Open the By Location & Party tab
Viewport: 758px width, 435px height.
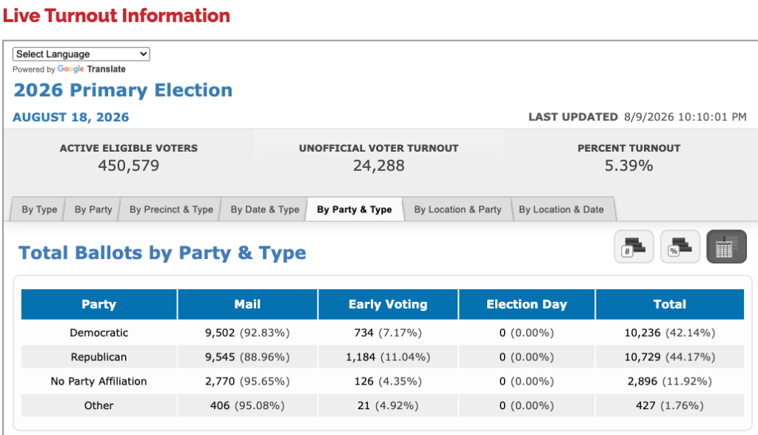457,210
